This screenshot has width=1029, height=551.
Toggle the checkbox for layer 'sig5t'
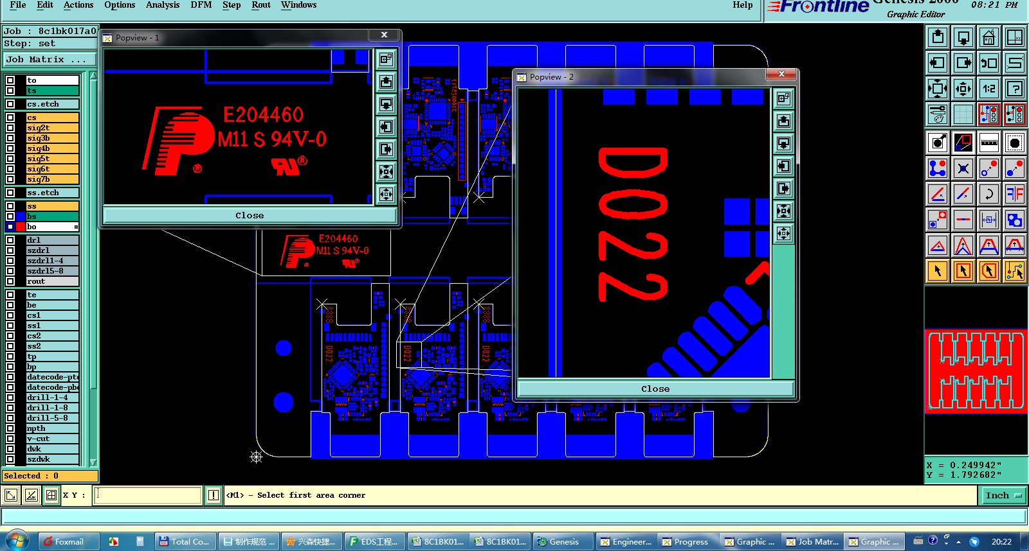coord(10,159)
